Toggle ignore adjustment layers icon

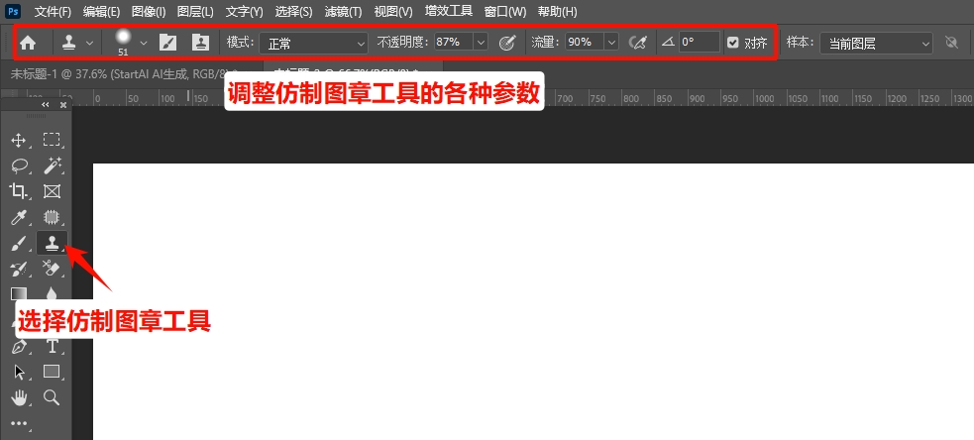[x=951, y=43]
